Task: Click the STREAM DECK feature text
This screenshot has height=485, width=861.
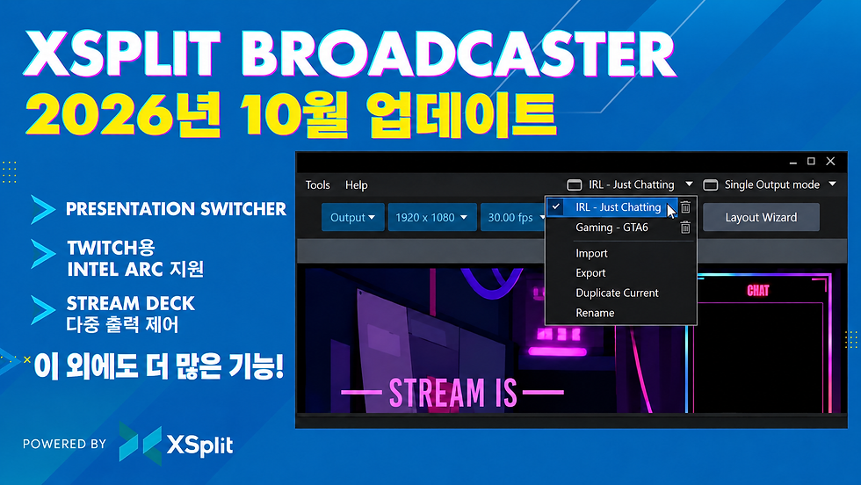Action: coord(131,304)
